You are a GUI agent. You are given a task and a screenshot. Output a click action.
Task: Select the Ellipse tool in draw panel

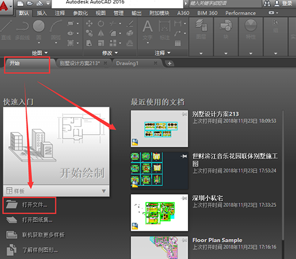coord(71,33)
